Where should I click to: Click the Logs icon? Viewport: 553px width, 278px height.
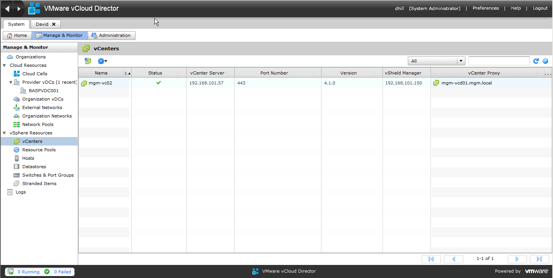tap(10, 192)
